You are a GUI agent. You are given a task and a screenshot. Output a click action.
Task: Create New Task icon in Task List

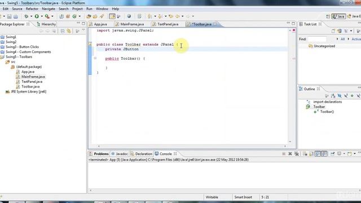coord(333,31)
